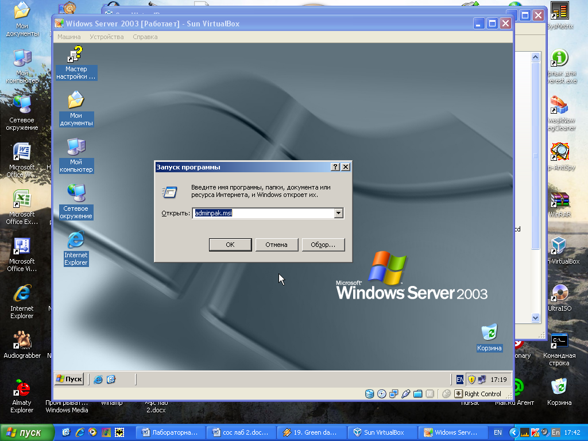Click scrollbar down arrow in background window
The image size is (588, 441).
[535, 318]
